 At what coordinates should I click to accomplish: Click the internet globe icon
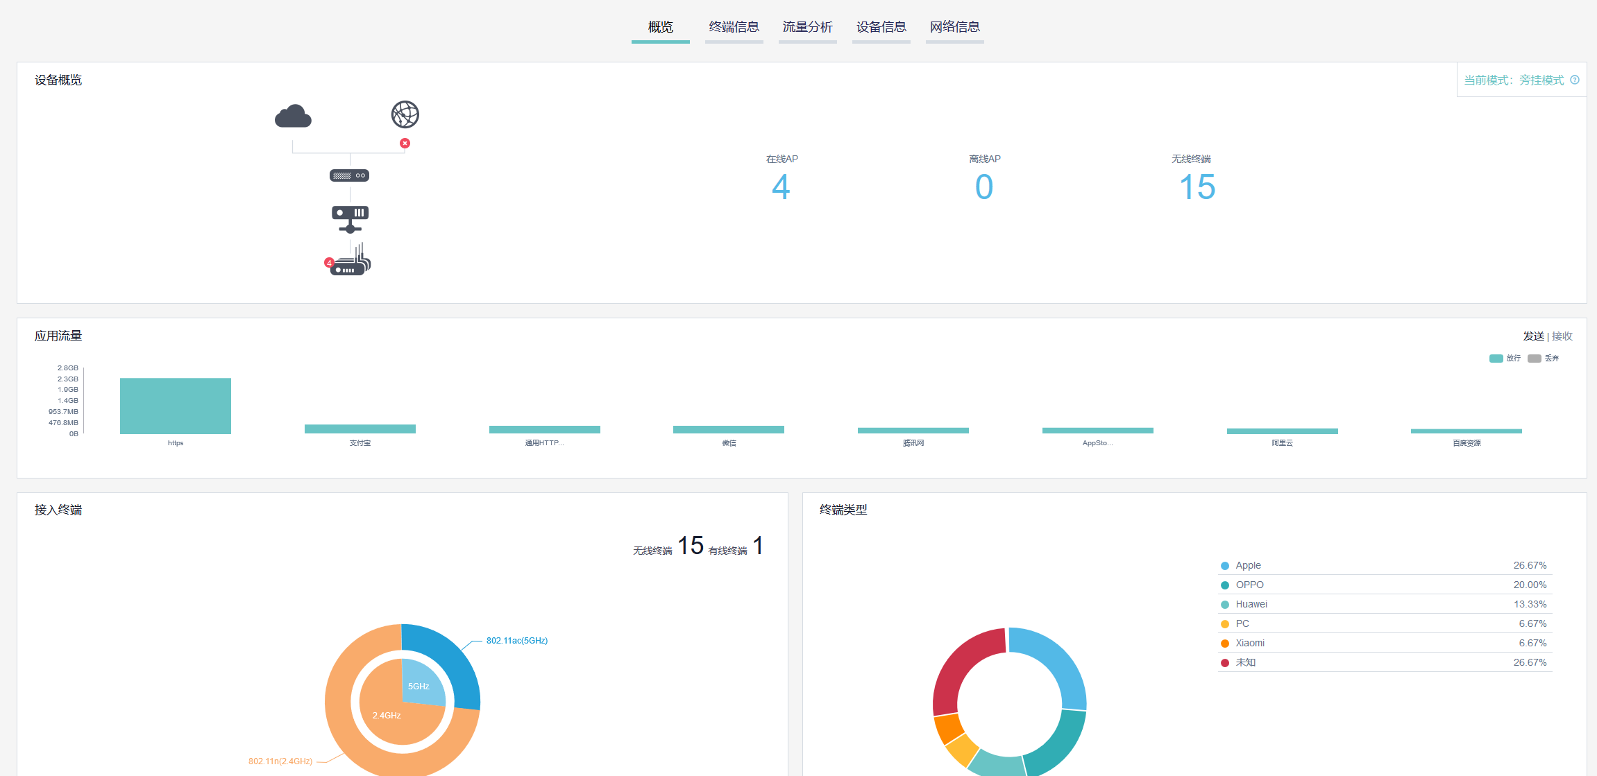coord(405,114)
